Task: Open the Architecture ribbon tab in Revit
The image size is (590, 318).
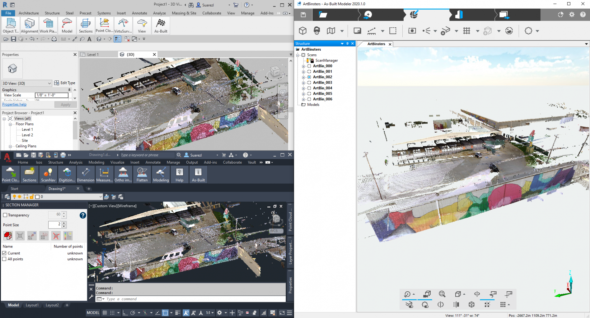Action: pyautogui.click(x=29, y=13)
